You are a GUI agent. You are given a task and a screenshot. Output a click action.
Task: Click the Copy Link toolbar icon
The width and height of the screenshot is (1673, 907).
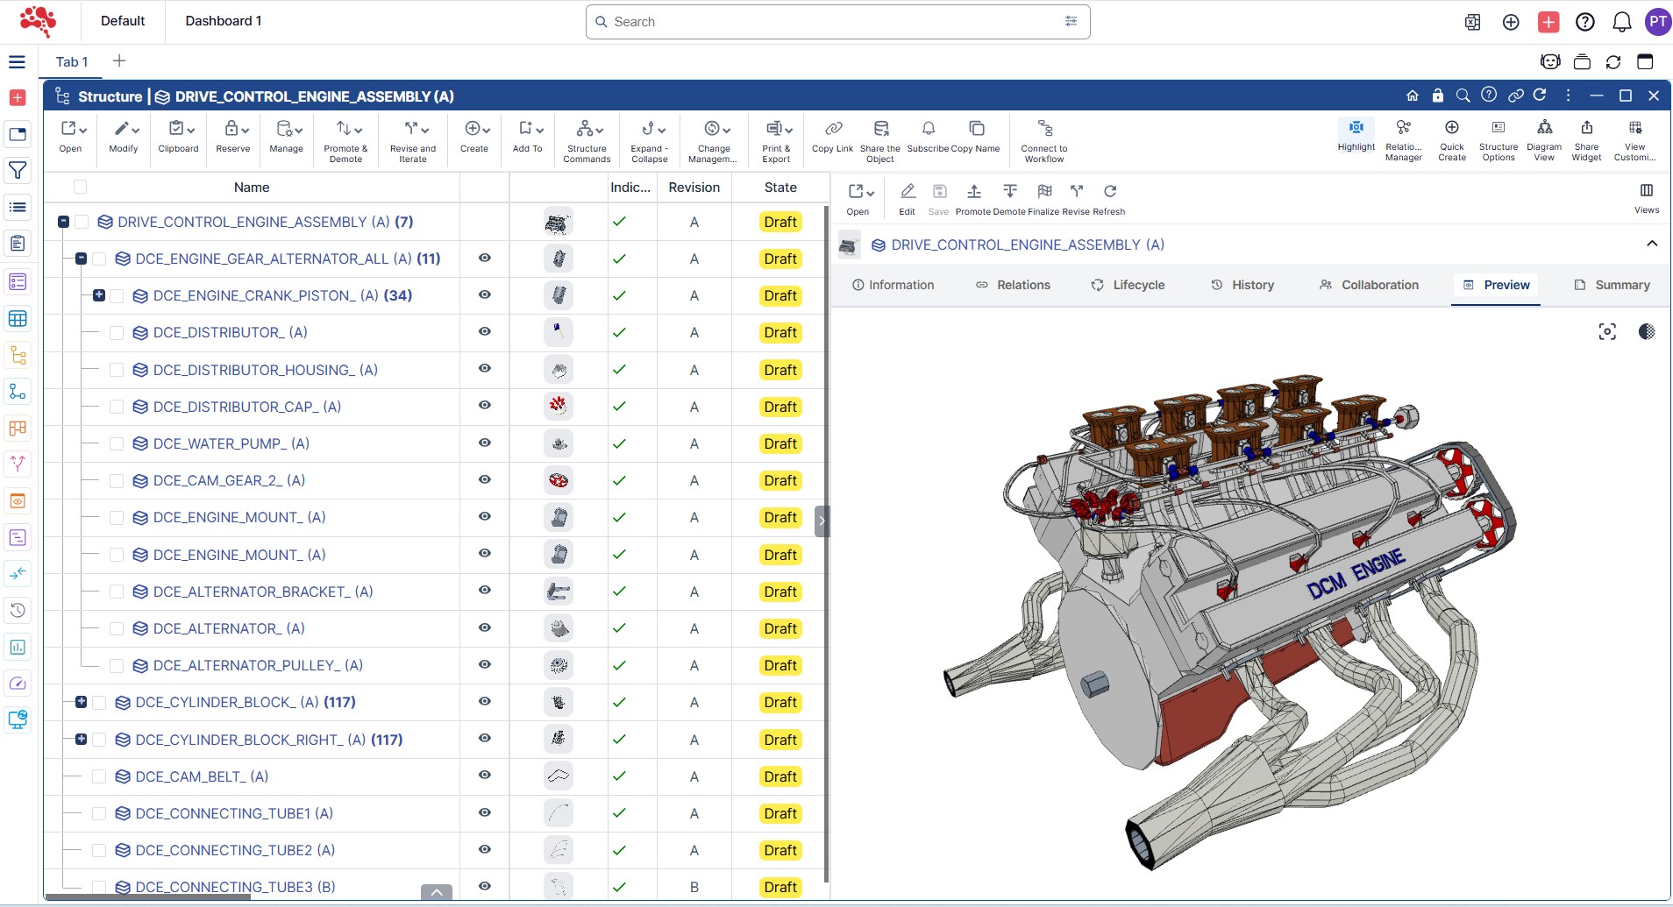tap(832, 129)
